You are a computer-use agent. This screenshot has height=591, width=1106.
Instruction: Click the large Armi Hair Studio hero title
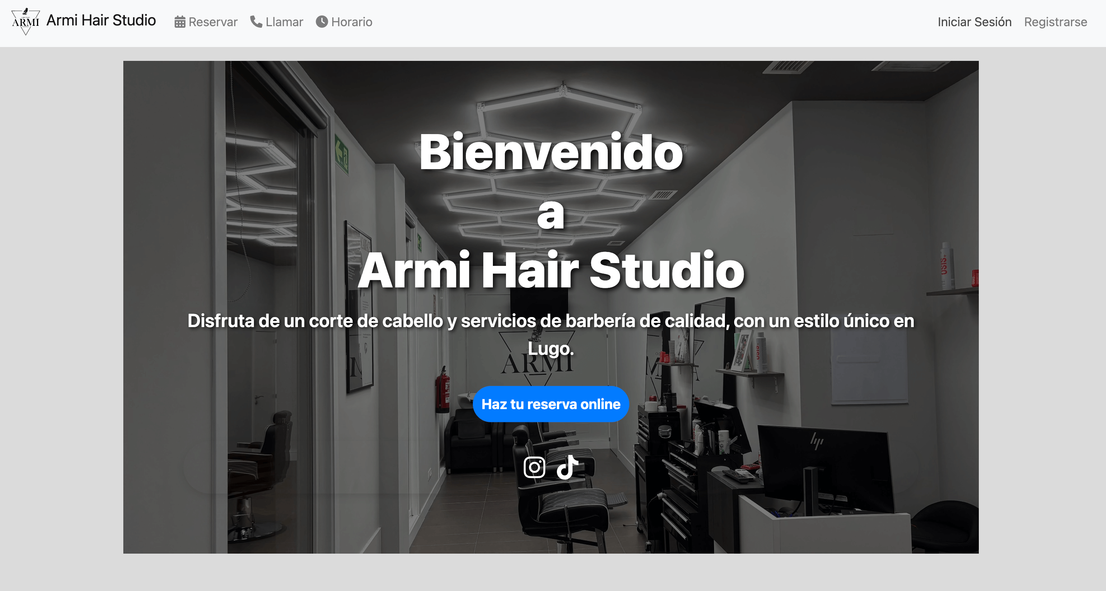click(551, 270)
